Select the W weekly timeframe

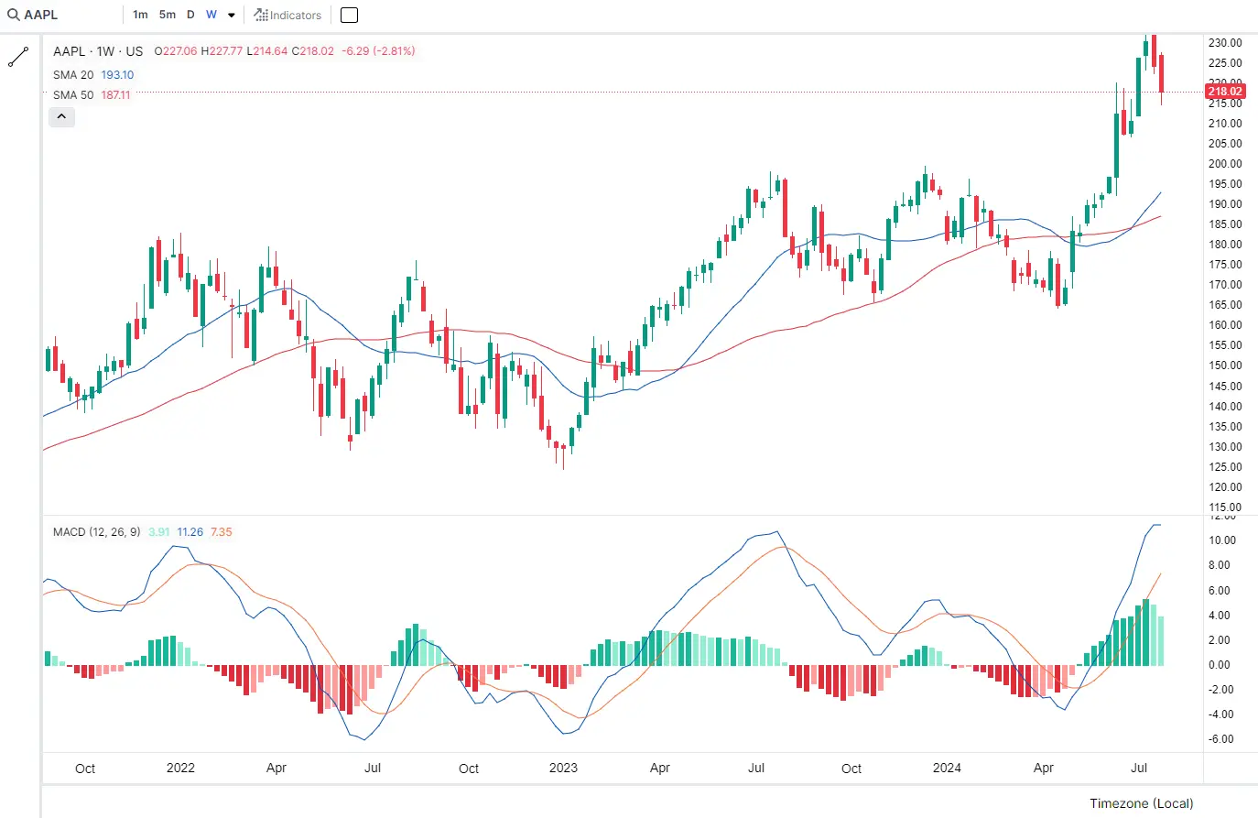pyautogui.click(x=211, y=15)
